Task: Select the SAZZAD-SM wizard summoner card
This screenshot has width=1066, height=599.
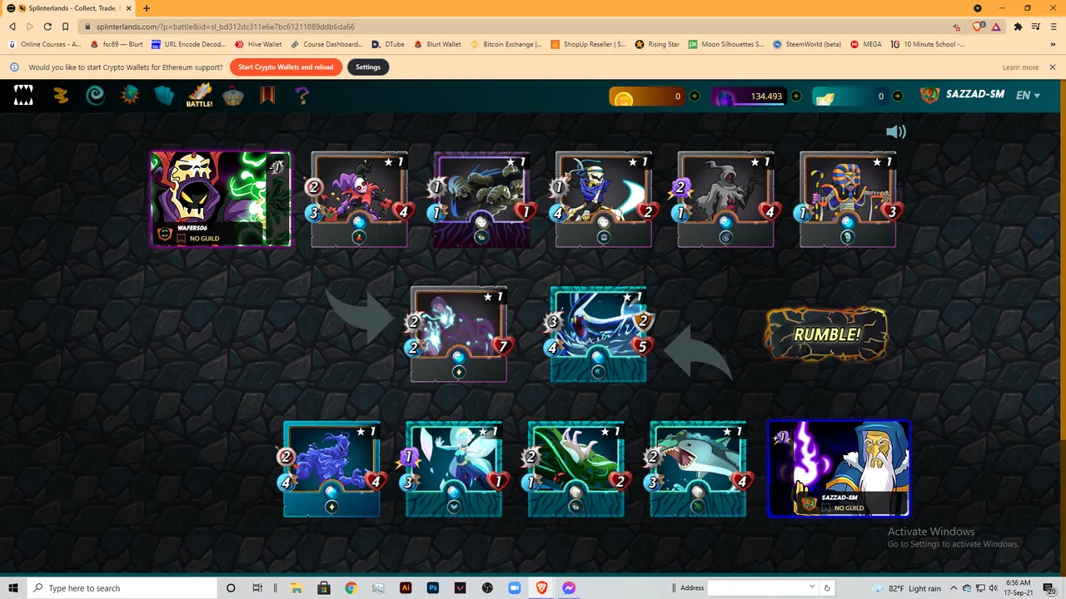Action: (x=839, y=468)
